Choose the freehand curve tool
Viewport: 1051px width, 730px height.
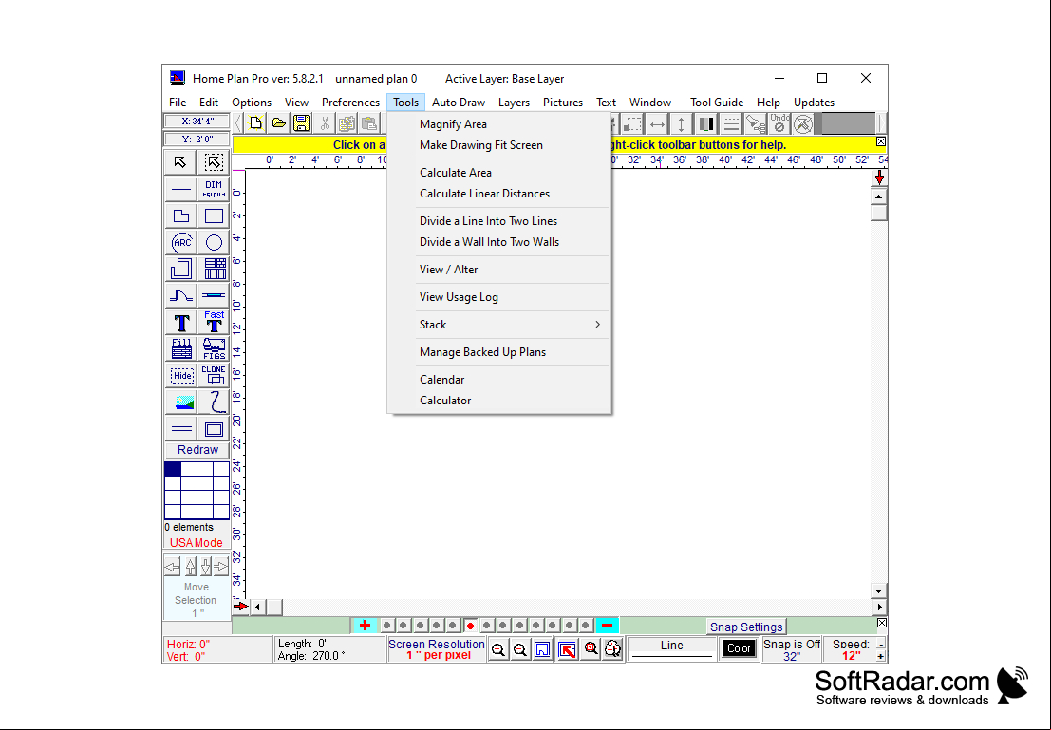214,402
